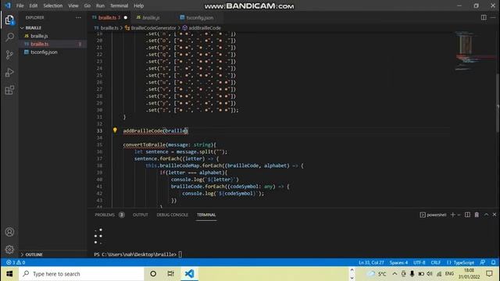Open the Run menu
The image size is (500, 281).
(100, 5)
